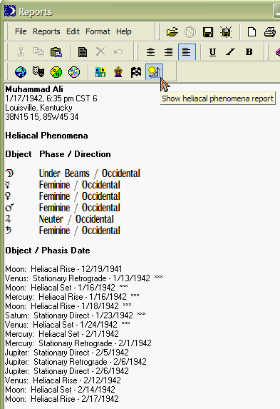
Task: Toggle underline formatting
Action: click(212, 51)
